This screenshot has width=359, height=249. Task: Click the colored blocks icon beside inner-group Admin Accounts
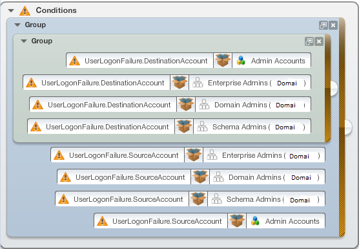click(x=241, y=61)
